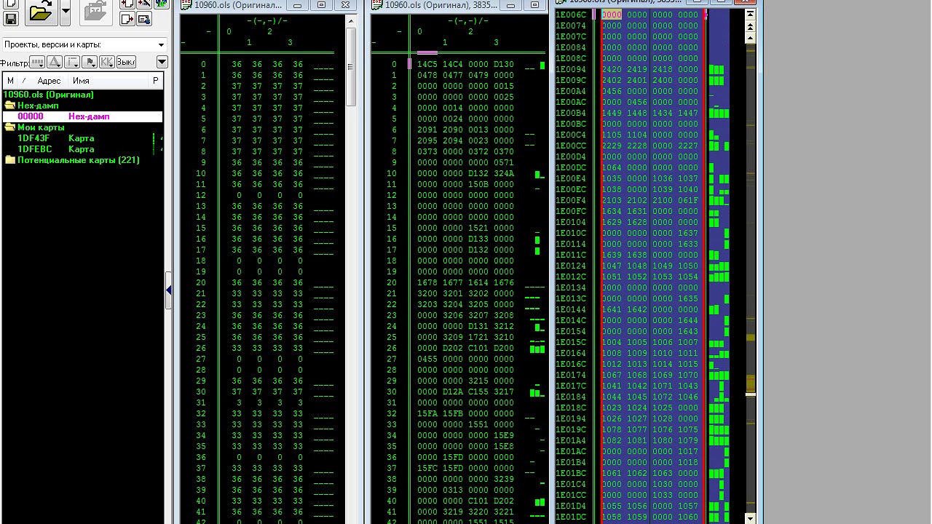Click the first filter button with dotted bar
Viewport: 932px width, 524px height.
click(x=36, y=62)
